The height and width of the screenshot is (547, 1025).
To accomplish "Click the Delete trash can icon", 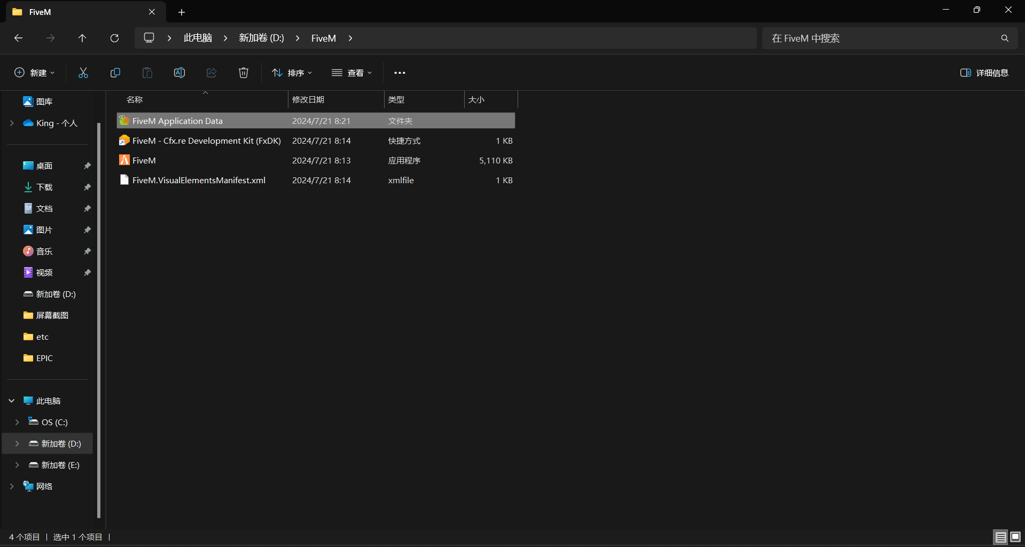I will click(x=244, y=73).
